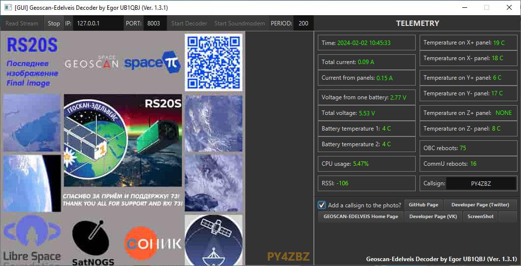Close the decoder window
The width and height of the screenshot is (521, 266).
[x=509, y=7]
